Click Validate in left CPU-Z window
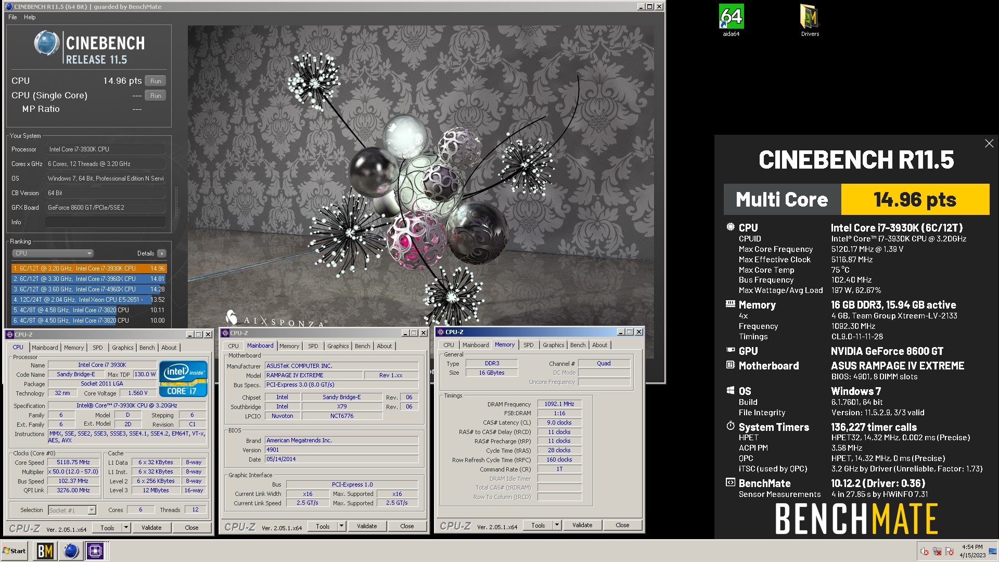The height and width of the screenshot is (562, 999). click(x=151, y=528)
